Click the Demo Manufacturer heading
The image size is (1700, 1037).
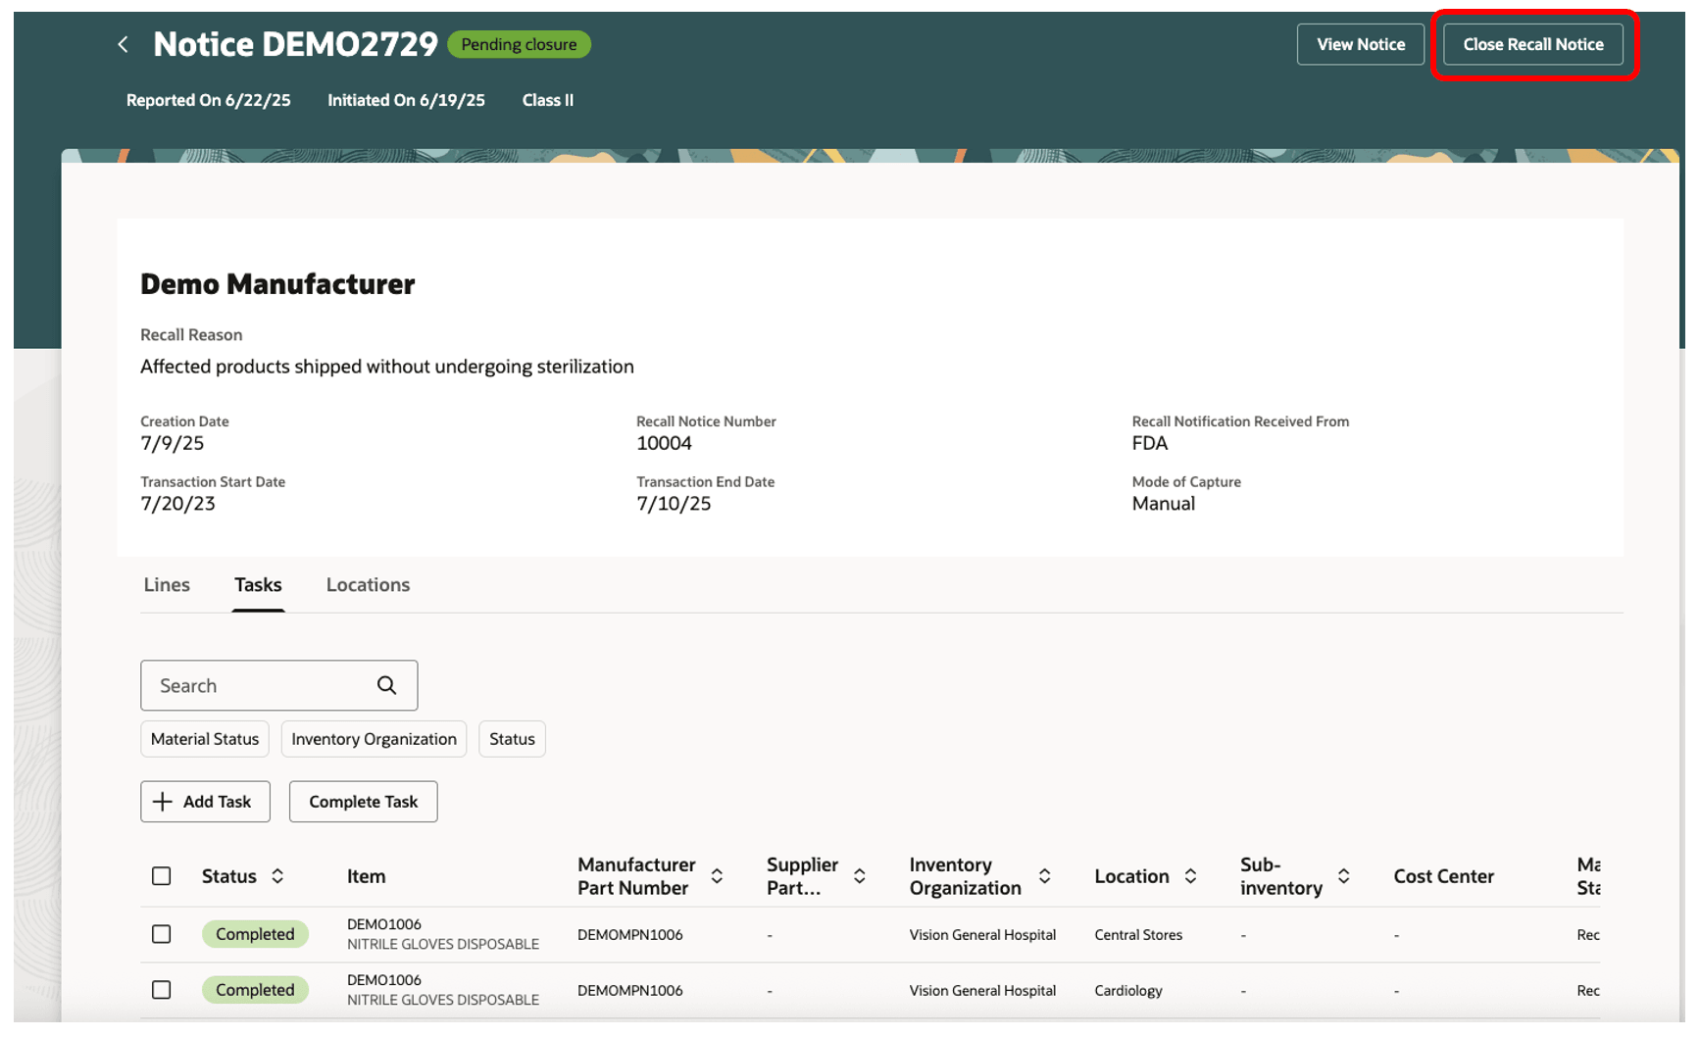(277, 284)
